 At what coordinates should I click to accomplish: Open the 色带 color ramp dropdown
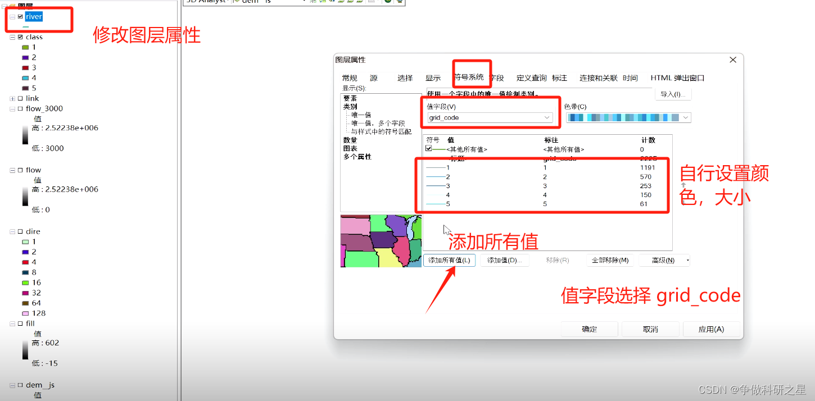point(685,117)
